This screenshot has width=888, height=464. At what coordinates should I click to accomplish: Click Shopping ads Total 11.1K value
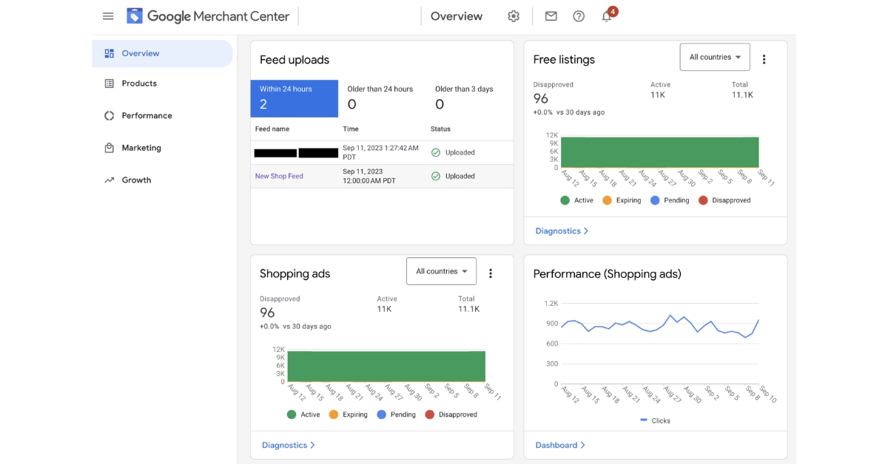click(x=469, y=309)
